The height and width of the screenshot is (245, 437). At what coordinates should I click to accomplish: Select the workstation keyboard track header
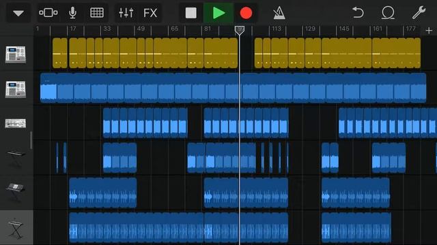pyautogui.click(x=16, y=192)
